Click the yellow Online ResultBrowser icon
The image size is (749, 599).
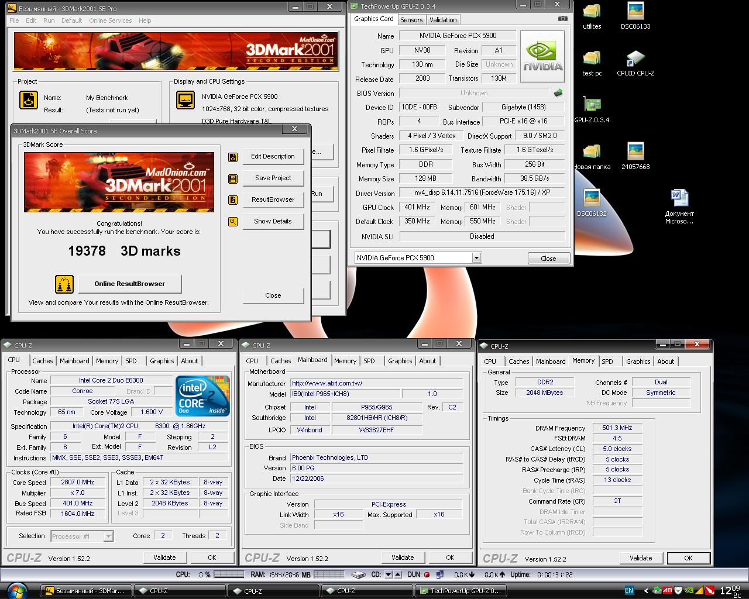point(64,284)
